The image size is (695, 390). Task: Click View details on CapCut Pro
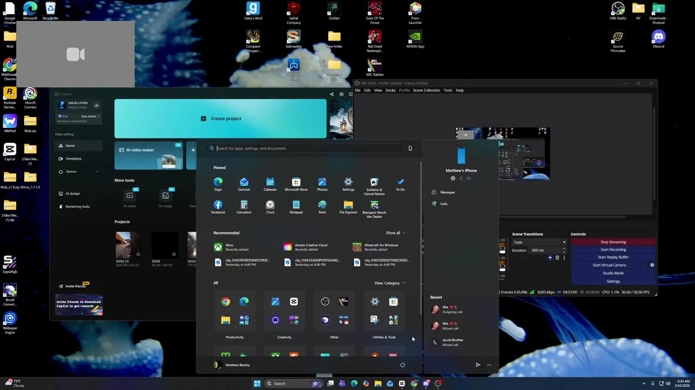(90, 116)
